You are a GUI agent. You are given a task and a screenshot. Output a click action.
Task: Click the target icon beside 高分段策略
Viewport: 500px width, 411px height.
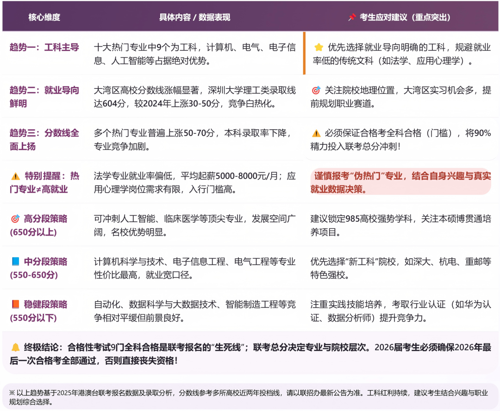click(x=15, y=219)
